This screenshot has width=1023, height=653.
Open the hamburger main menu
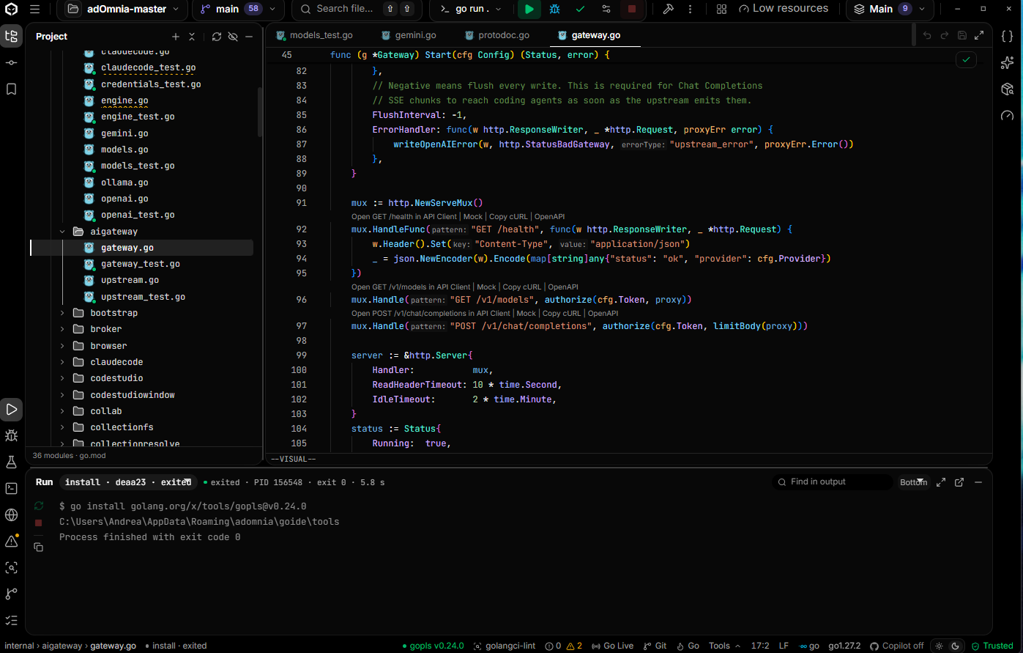tap(34, 10)
